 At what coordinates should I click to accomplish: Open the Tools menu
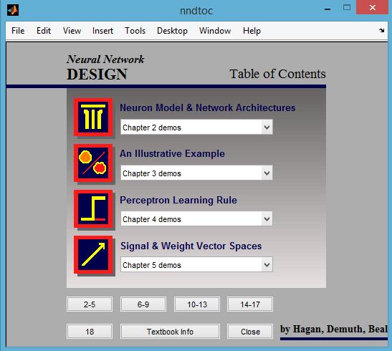coord(135,31)
